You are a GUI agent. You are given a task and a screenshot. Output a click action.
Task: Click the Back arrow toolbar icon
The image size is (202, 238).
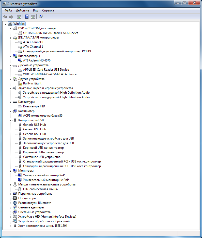tap(5, 17)
